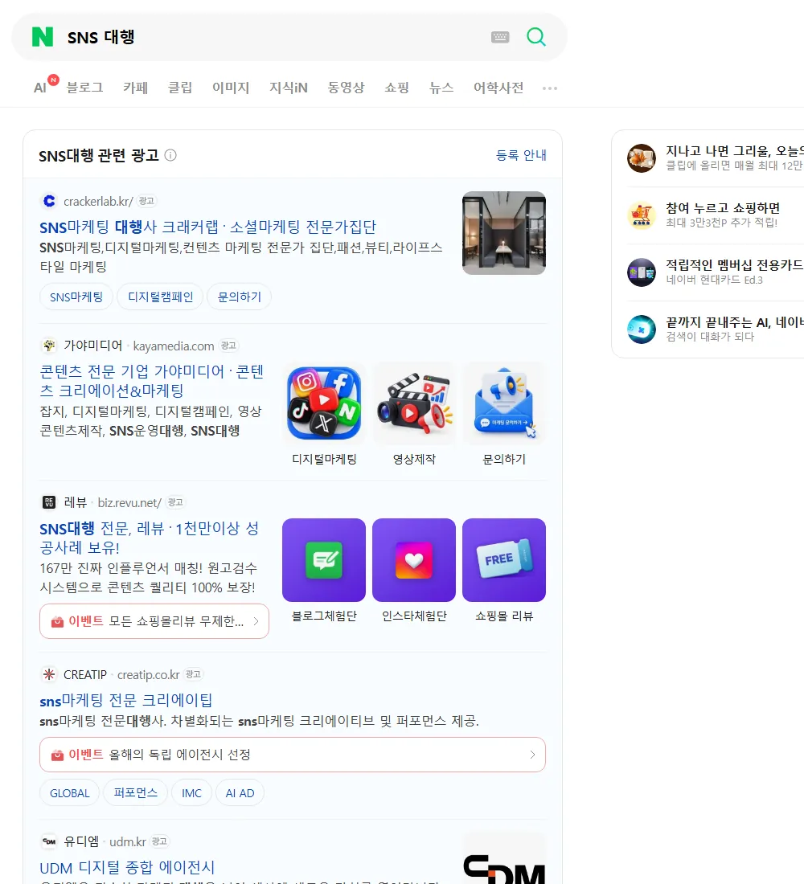This screenshot has height=884, width=804.
Task: Open the 문의하기 envelope megaphone icon
Action: [504, 403]
